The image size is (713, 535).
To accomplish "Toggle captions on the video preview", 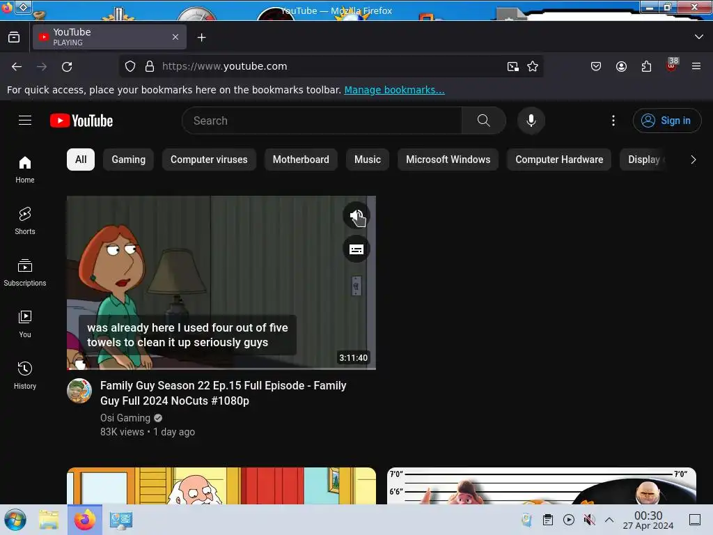I will [x=356, y=249].
